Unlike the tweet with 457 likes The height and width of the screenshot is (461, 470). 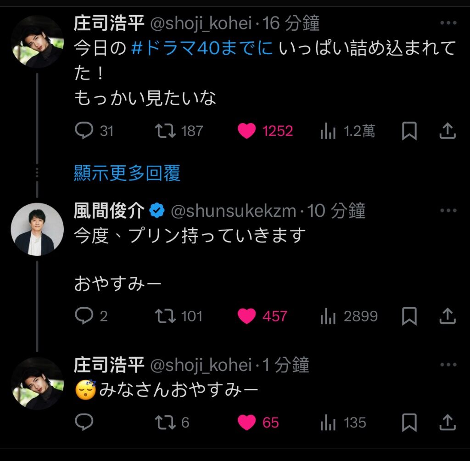pos(247,316)
